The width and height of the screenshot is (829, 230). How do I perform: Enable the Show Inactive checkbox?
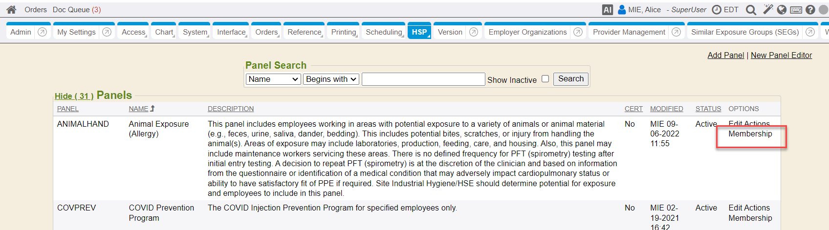(x=545, y=79)
